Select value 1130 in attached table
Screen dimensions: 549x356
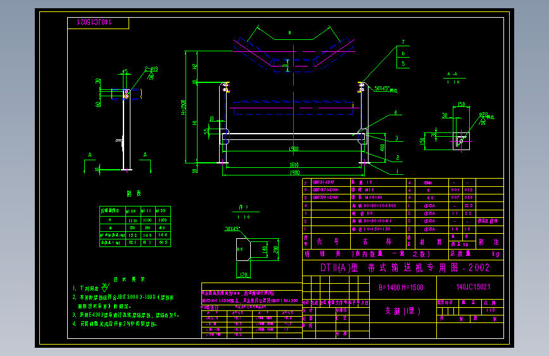(x=133, y=220)
